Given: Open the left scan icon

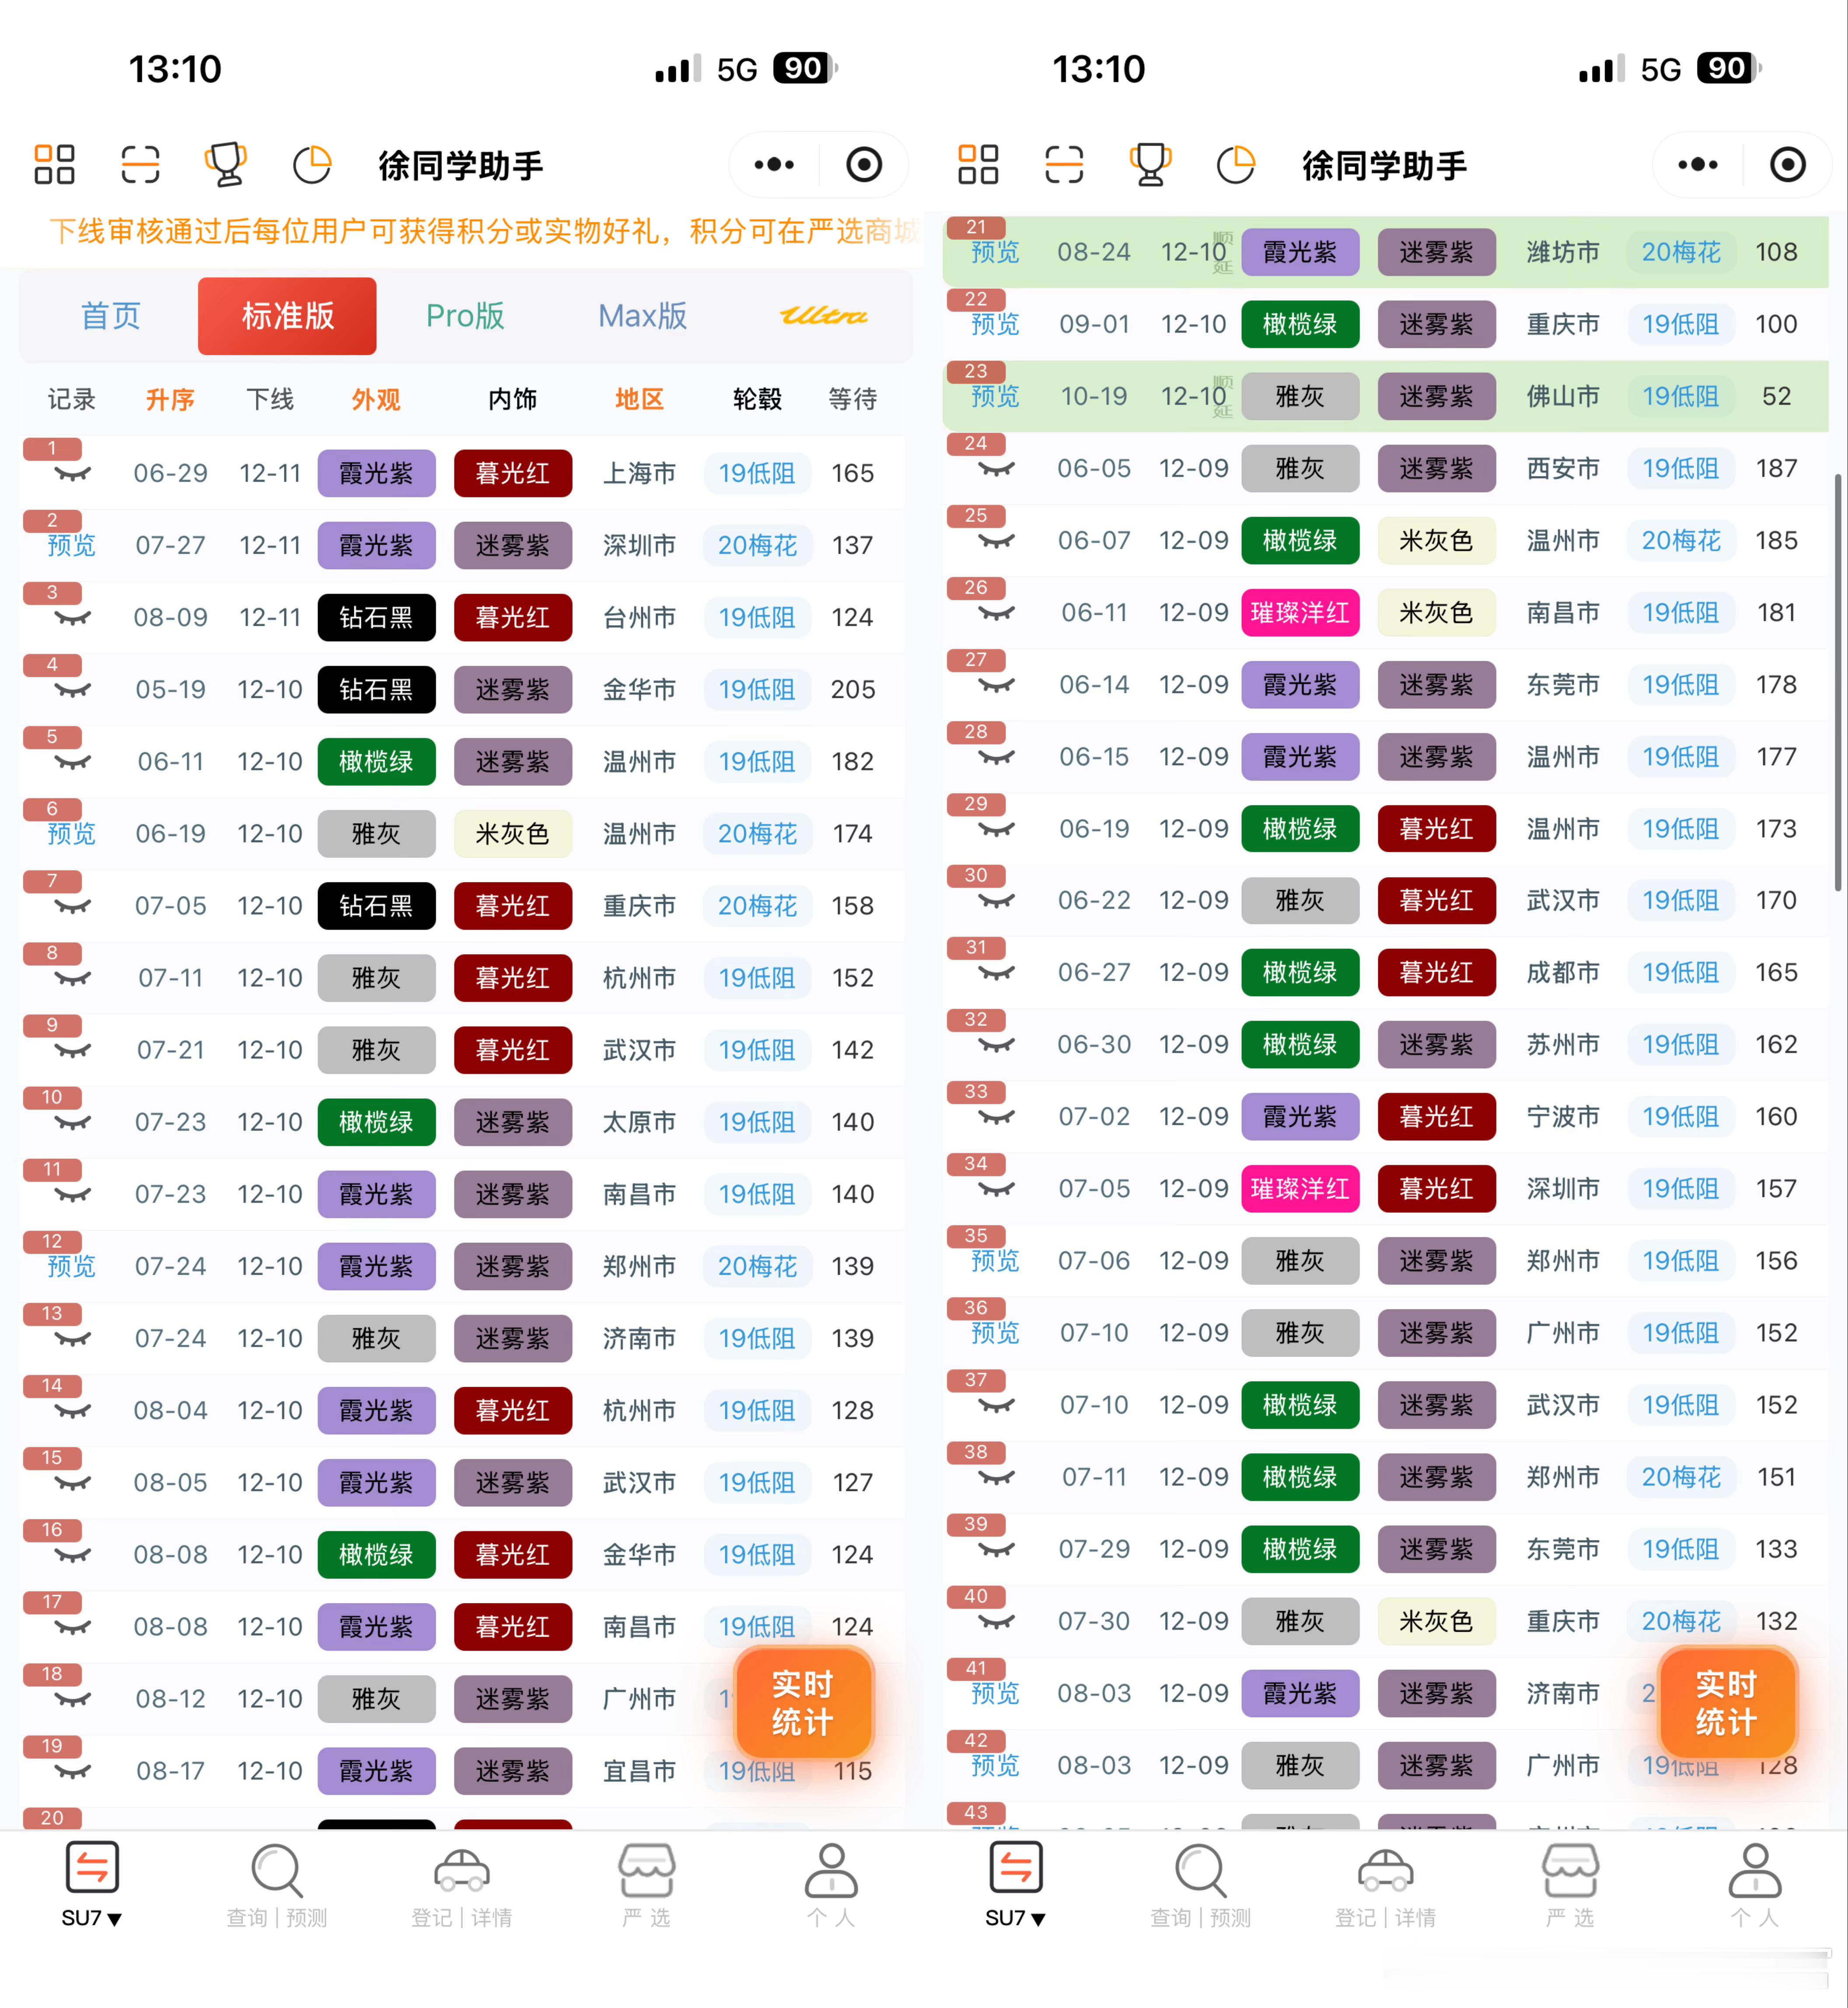Looking at the screenshot, I should click(140, 165).
